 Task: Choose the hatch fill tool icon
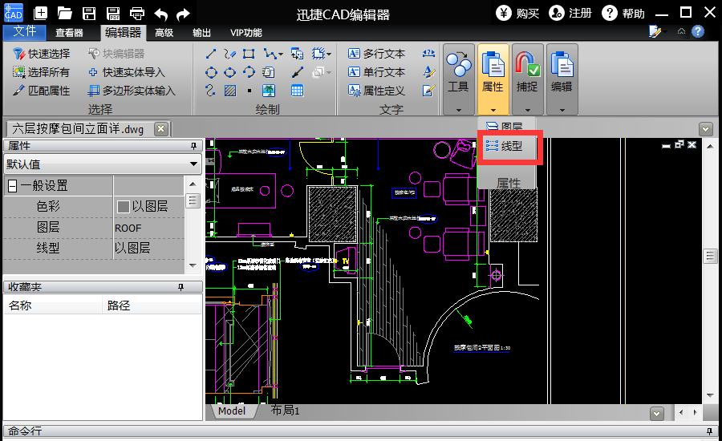click(230, 91)
